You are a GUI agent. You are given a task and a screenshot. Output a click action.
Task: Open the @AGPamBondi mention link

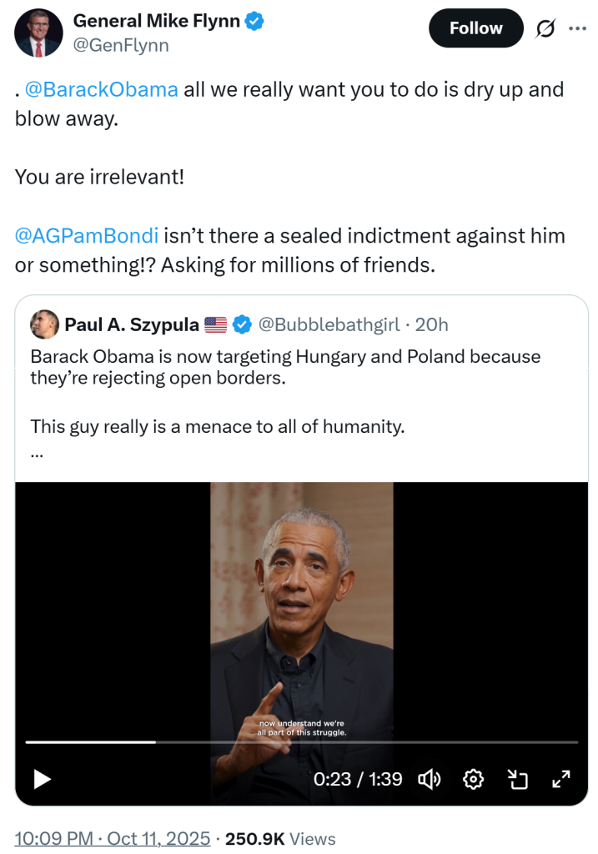point(87,236)
